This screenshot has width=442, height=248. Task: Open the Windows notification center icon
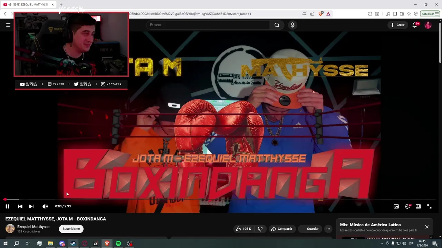click(x=435, y=244)
